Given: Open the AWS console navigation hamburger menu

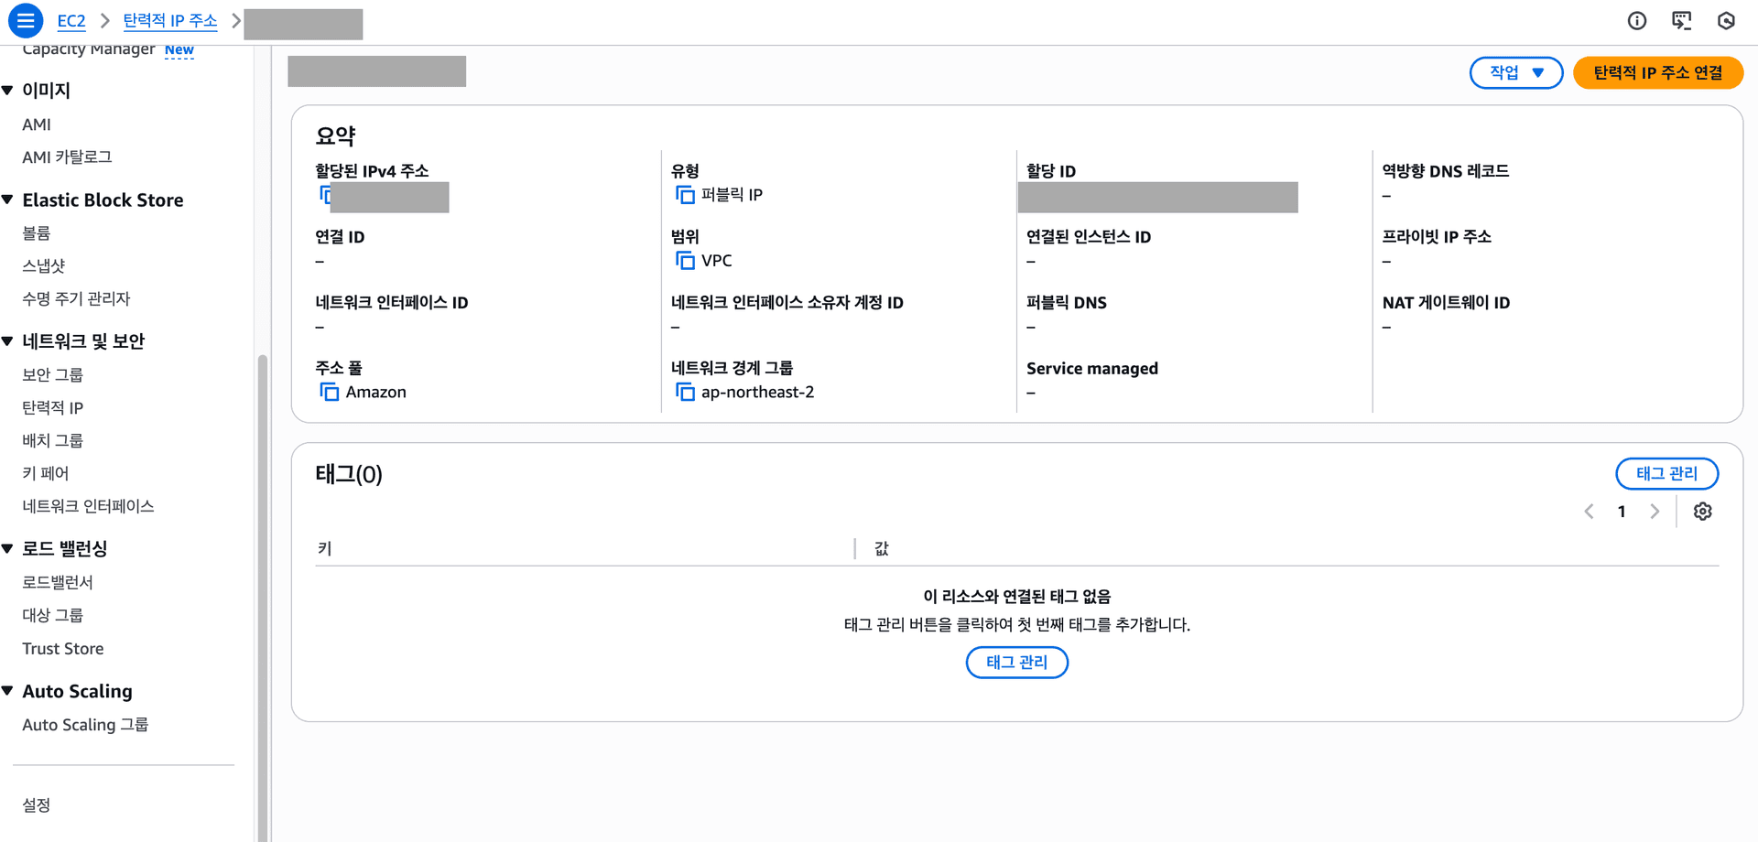Looking at the screenshot, I should click(26, 20).
